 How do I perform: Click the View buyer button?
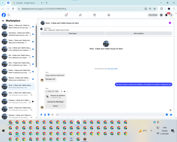point(73,33)
